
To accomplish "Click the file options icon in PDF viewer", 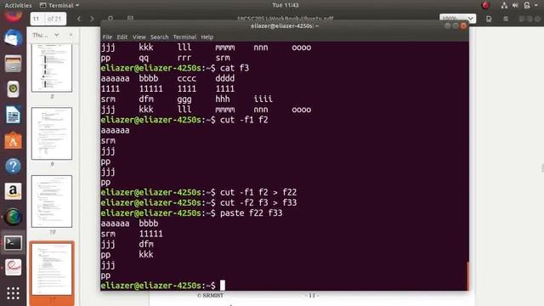I will pos(489,19).
